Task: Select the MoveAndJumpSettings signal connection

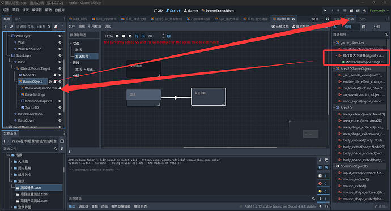Action: [363, 62]
